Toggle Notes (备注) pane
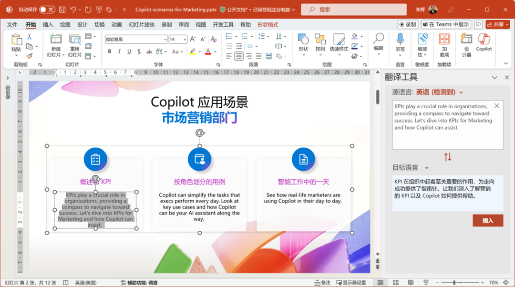This screenshot has width=515, height=287. pos(322,282)
